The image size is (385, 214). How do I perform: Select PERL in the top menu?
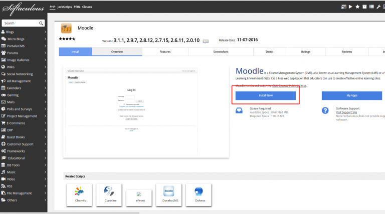coord(77,7)
